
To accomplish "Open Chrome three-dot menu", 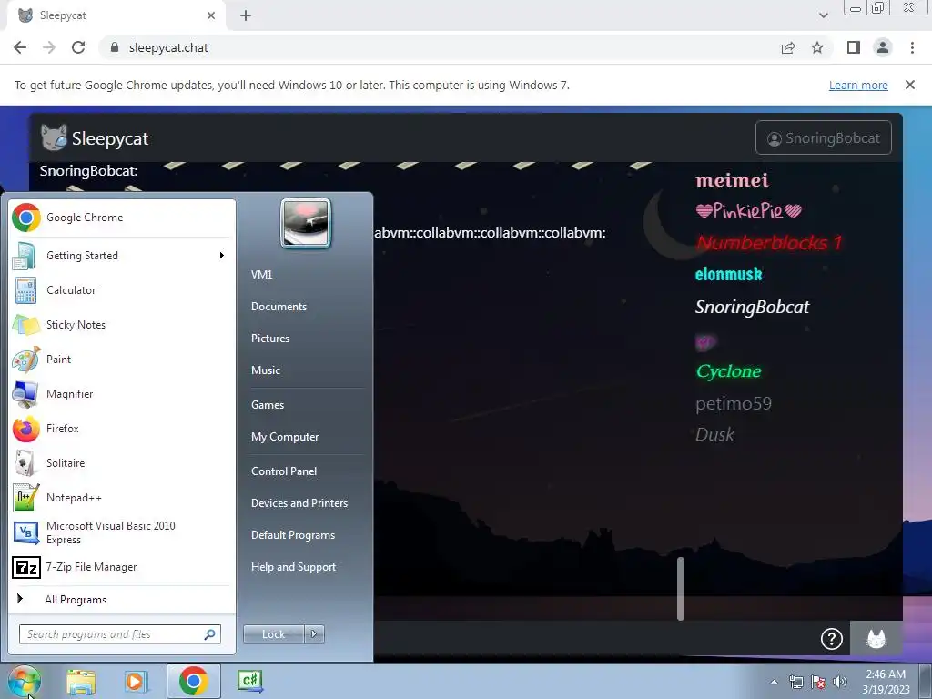I will coord(912,47).
